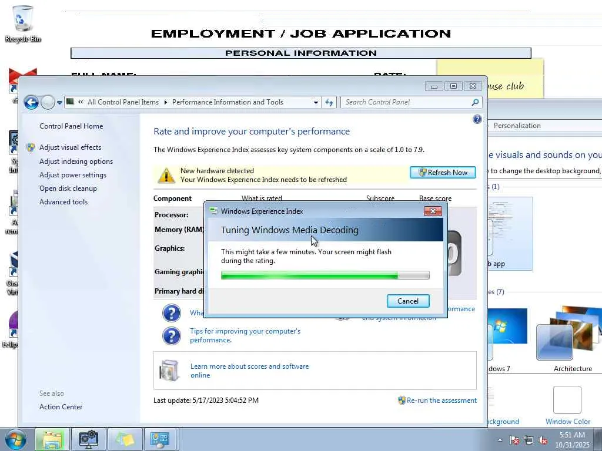Viewport: 602px width, 451px height.
Task: Open Adjust power settings
Action: 73,175
